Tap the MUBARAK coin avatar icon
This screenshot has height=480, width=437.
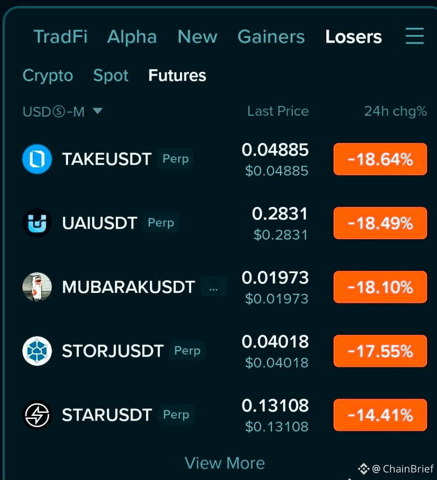[37, 287]
